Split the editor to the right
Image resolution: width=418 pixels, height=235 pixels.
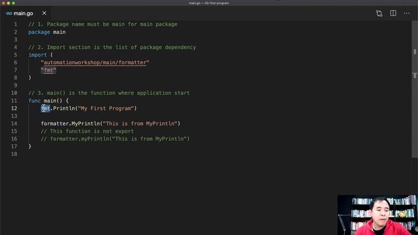tap(393, 13)
